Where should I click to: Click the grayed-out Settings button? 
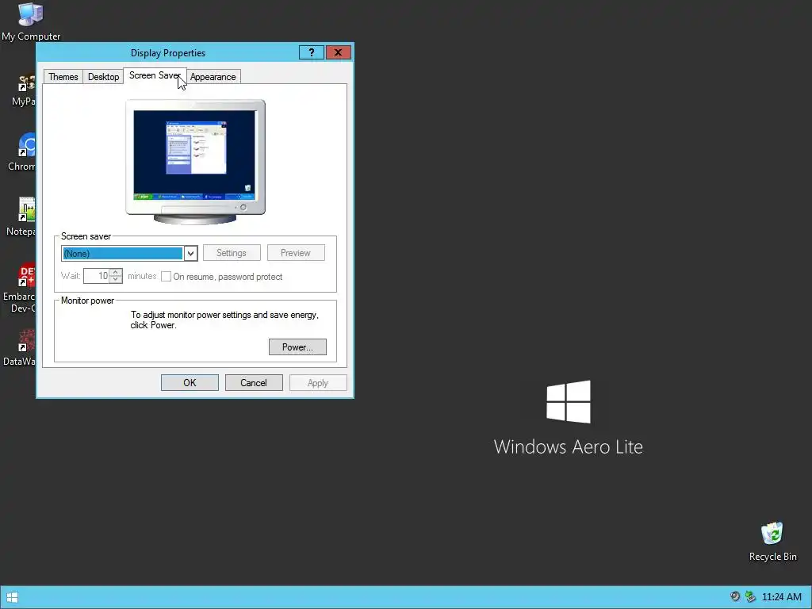[232, 253]
